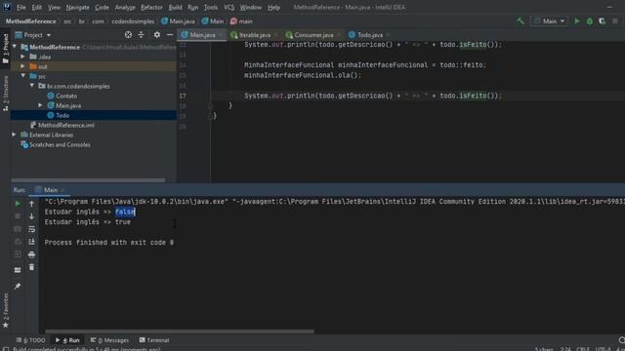Open the Navigate menu
This screenshot has width=625, height=351.
[77, 7]
